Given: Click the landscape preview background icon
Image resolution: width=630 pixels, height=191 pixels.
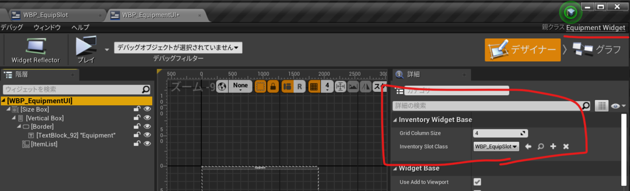Looking at the screenshot, I should coord(353,86).
